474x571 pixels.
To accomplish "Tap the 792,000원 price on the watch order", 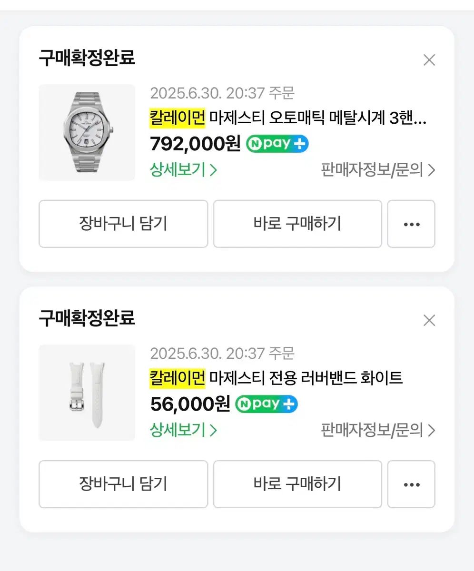I will [x=195, y=144].
